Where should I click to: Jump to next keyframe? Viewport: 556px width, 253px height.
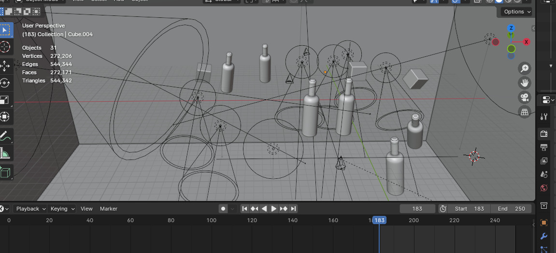tap(284, 209)
